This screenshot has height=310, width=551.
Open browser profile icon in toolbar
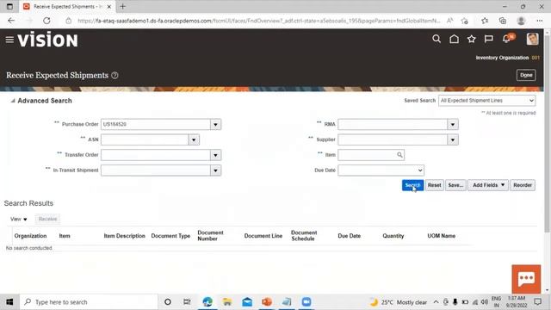coord(521,21)
